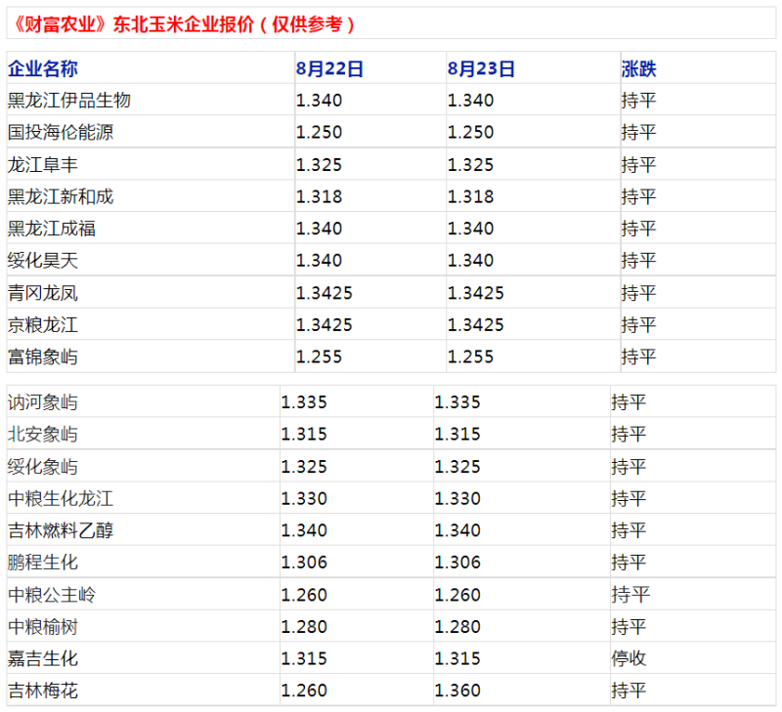The image size is (782, 712).
Task: Click company name 京粮龙江
Action: click(43, 324)
